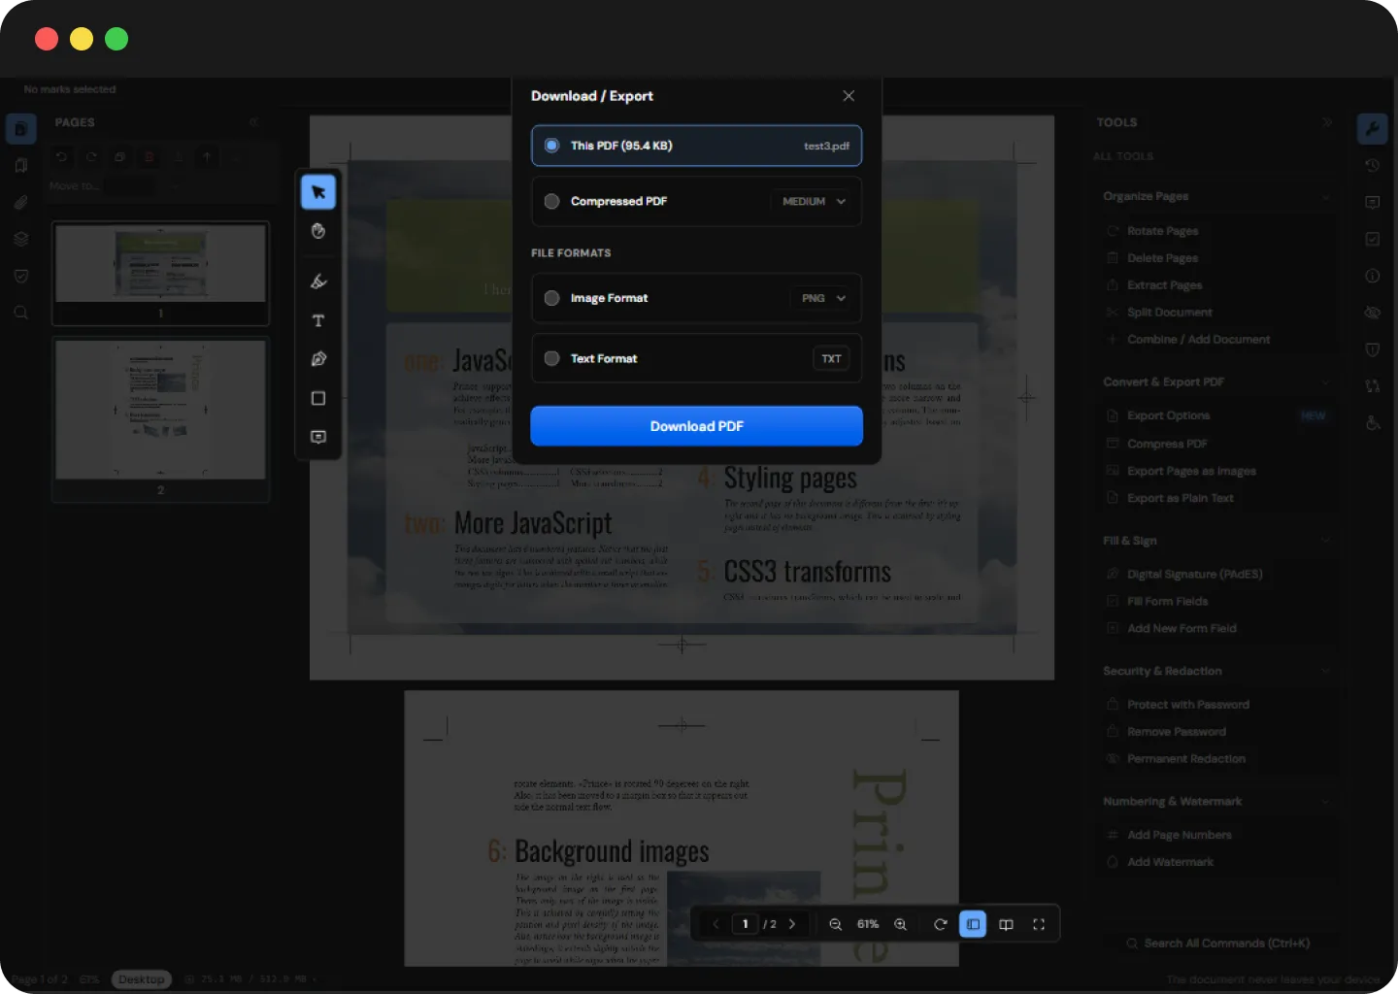The width and height of the screenshot is (1398, 994).
Task: Select the Comment note tool
Action: pyautogui.click(x=318, y=437)
